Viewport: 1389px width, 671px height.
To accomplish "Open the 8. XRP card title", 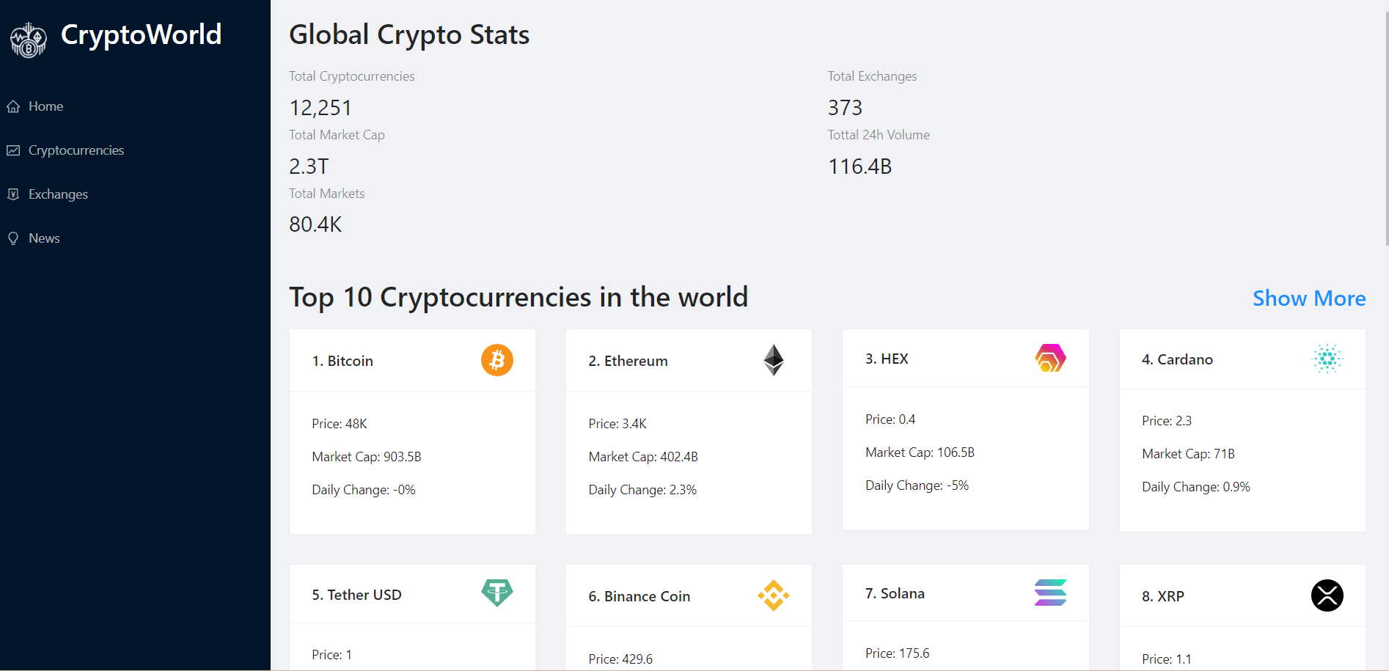I will pyautogui.click(x=1162, y=596).
